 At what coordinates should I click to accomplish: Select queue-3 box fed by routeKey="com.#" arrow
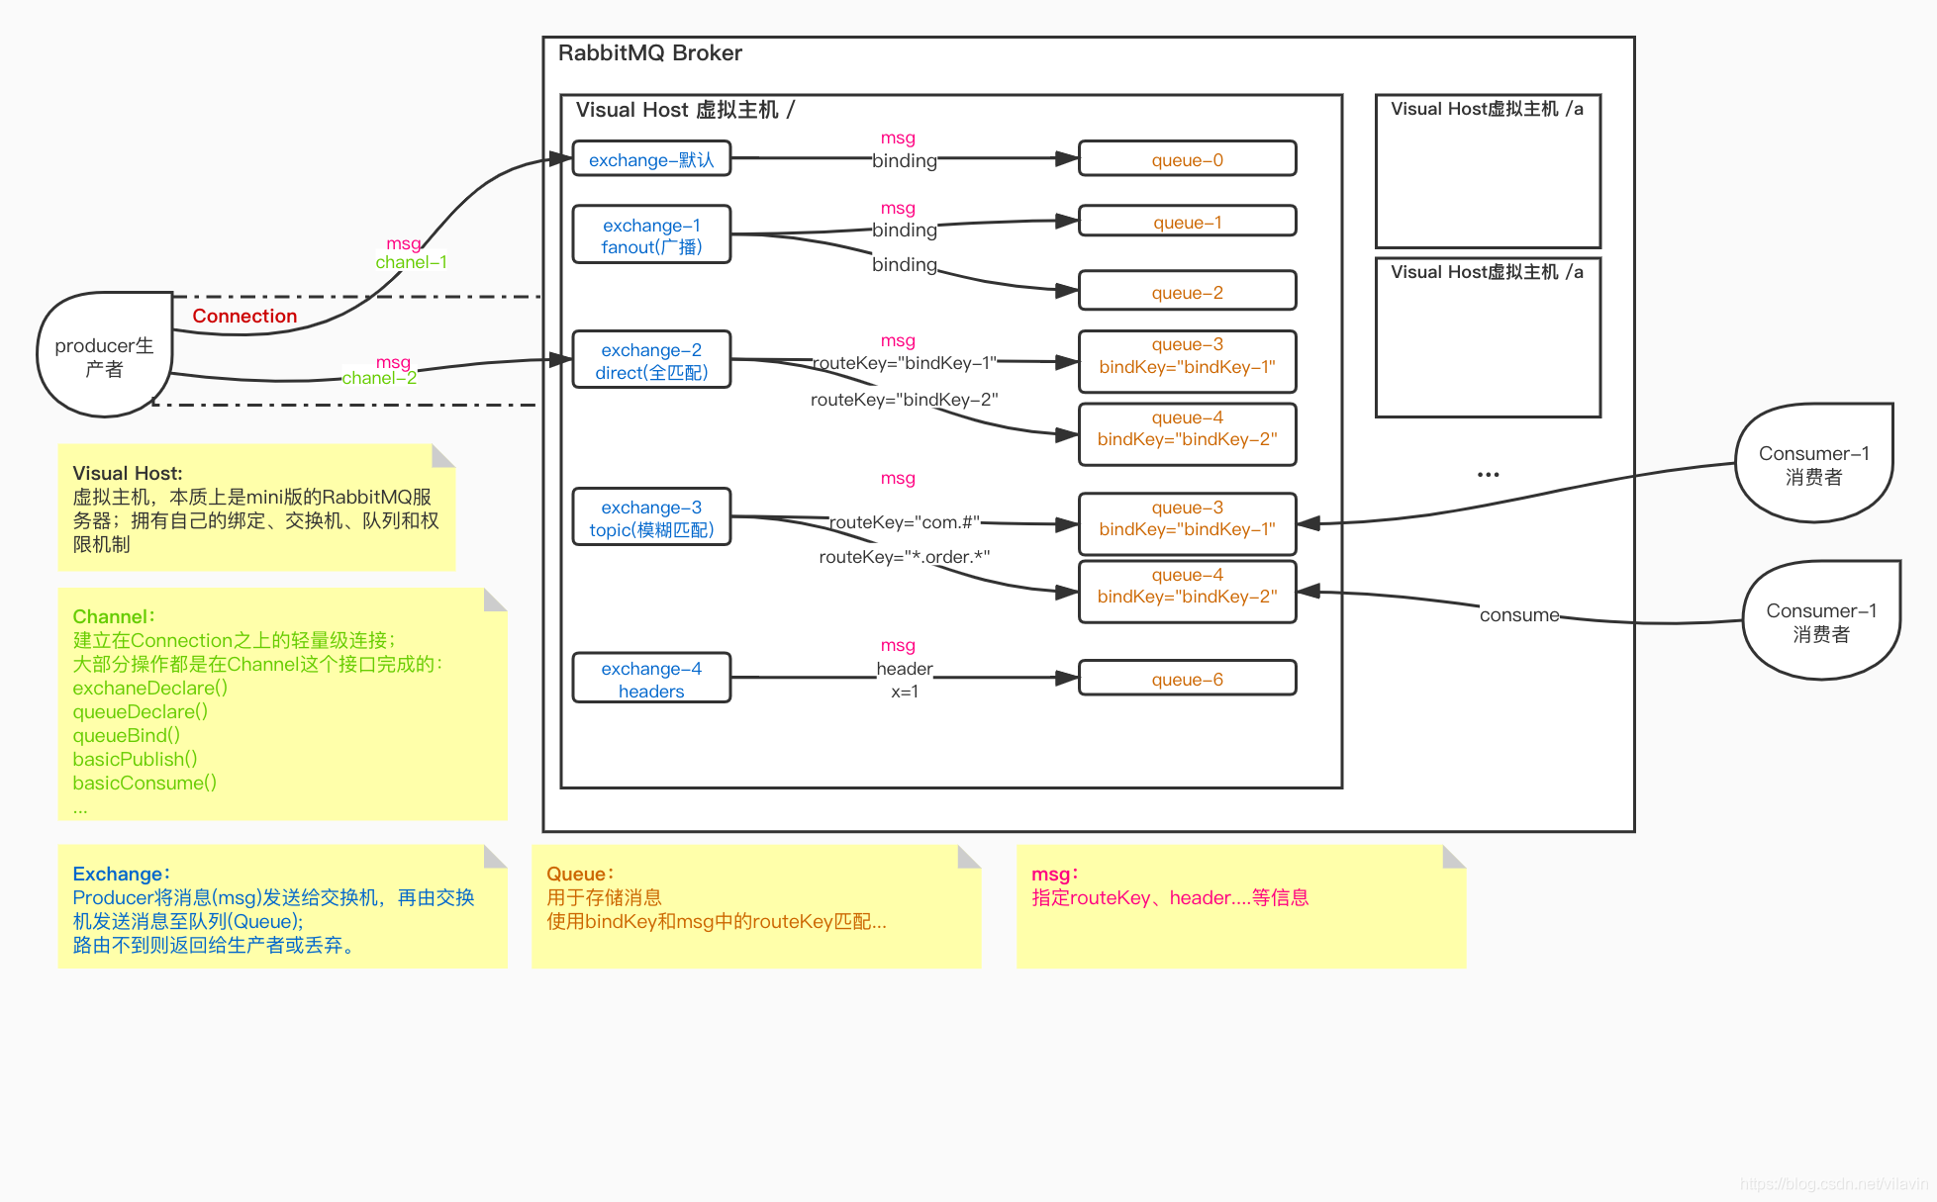(x=1187, y=523)
